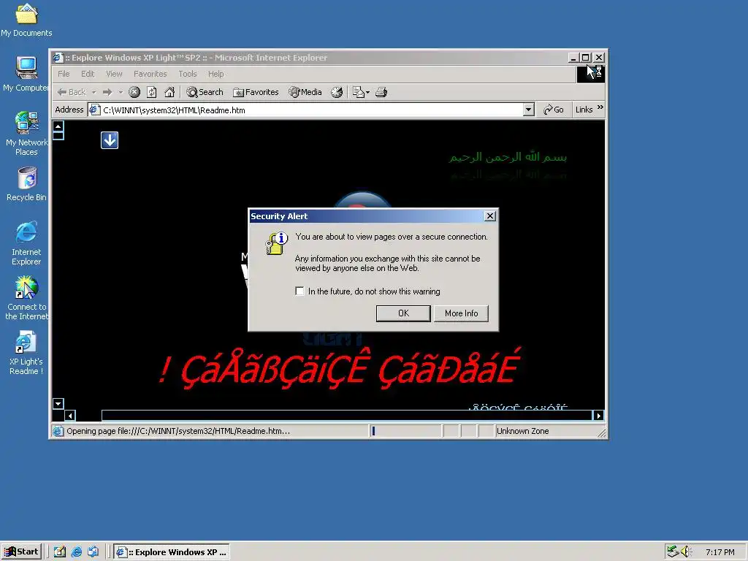748x561 pixels.
Task: Open the Favorites menu
Action: 150,74
